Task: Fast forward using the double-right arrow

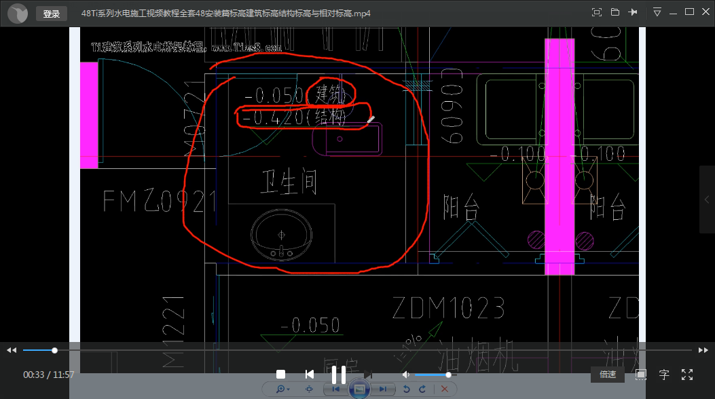Action: coord(703,350)
